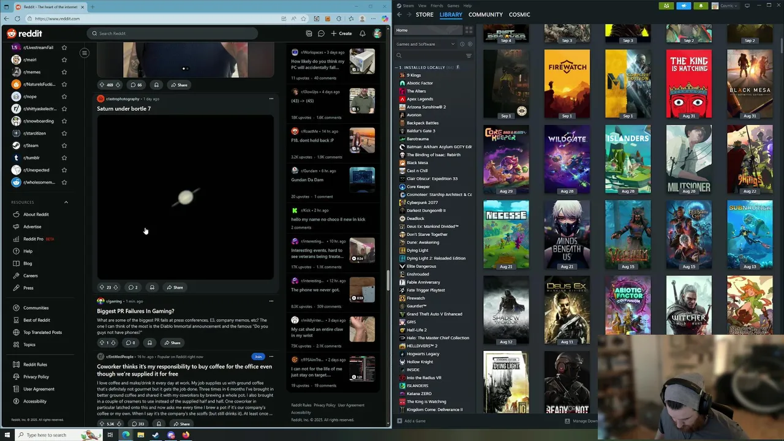Open Steam from Windows taskbar
784x441 pixels.
pyautogui.click(x=156, y=435)
